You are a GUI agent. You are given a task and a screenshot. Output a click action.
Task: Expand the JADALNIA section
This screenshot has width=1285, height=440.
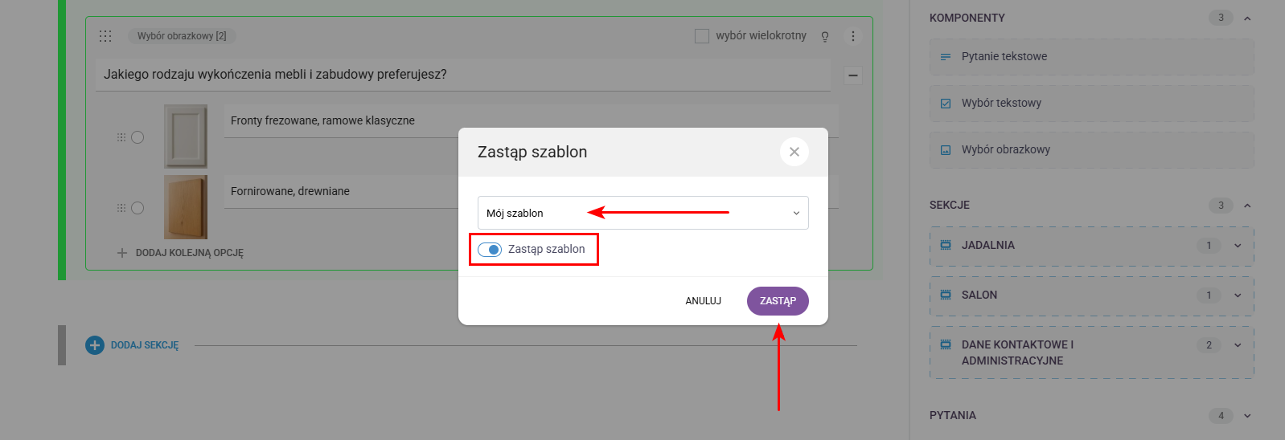coord(1238,246)
